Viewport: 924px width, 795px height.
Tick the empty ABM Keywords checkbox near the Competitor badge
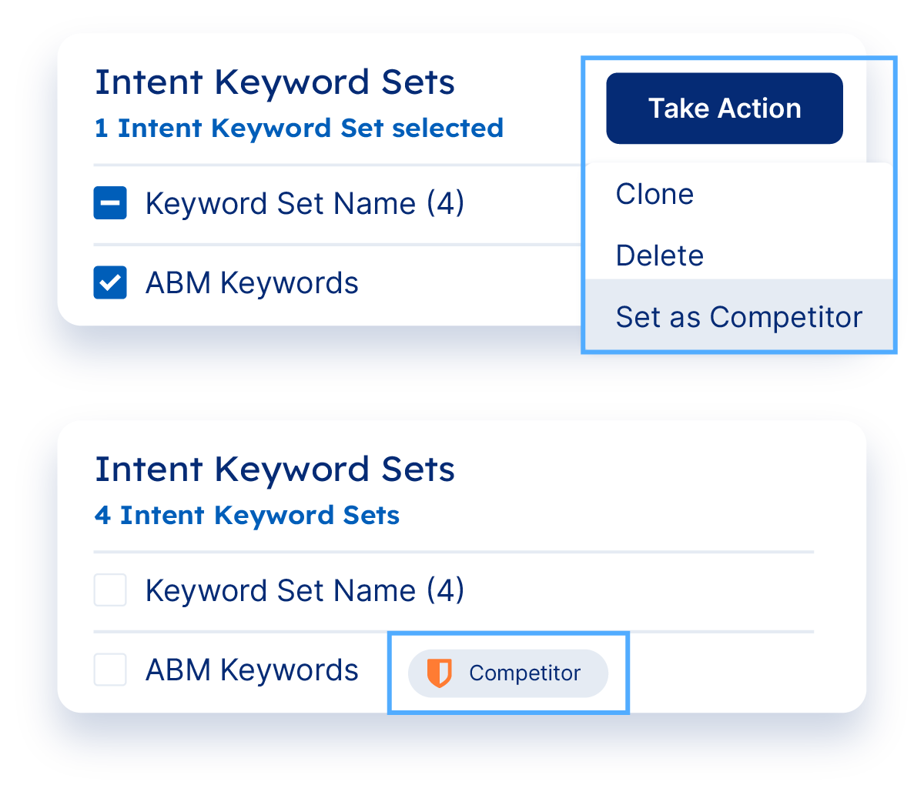[110, 670]
